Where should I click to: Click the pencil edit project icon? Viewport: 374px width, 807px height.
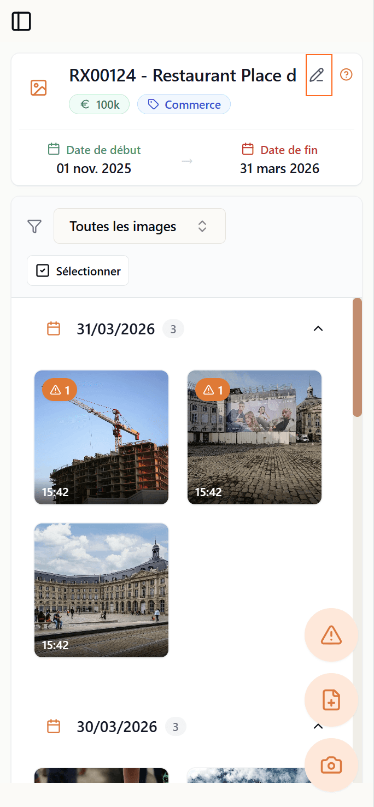point(317,75)
